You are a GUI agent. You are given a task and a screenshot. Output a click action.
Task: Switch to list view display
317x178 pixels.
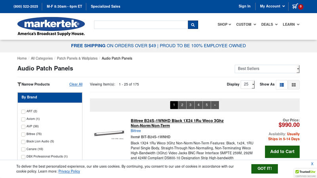tap(282, 85)
